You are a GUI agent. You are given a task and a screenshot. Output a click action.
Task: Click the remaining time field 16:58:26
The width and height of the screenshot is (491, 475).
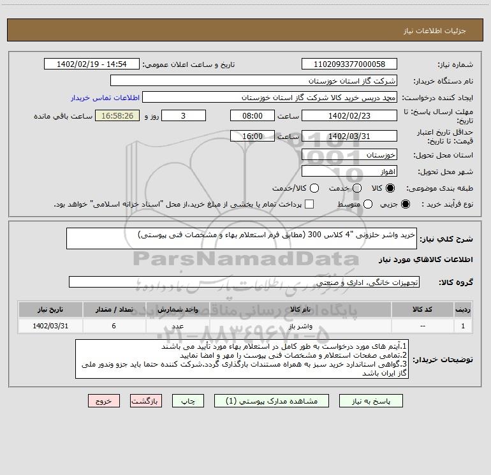pos(117,115)
